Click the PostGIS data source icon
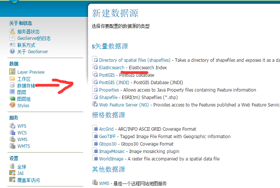Image resolution: width=280 pixels, height=188 pixels. [95, 74]
